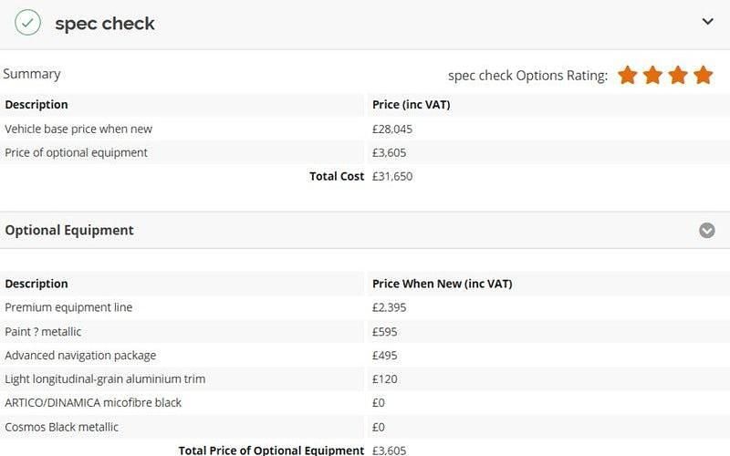
Task: Click the Price (inc VAT) column header
Action: [412, 104]
